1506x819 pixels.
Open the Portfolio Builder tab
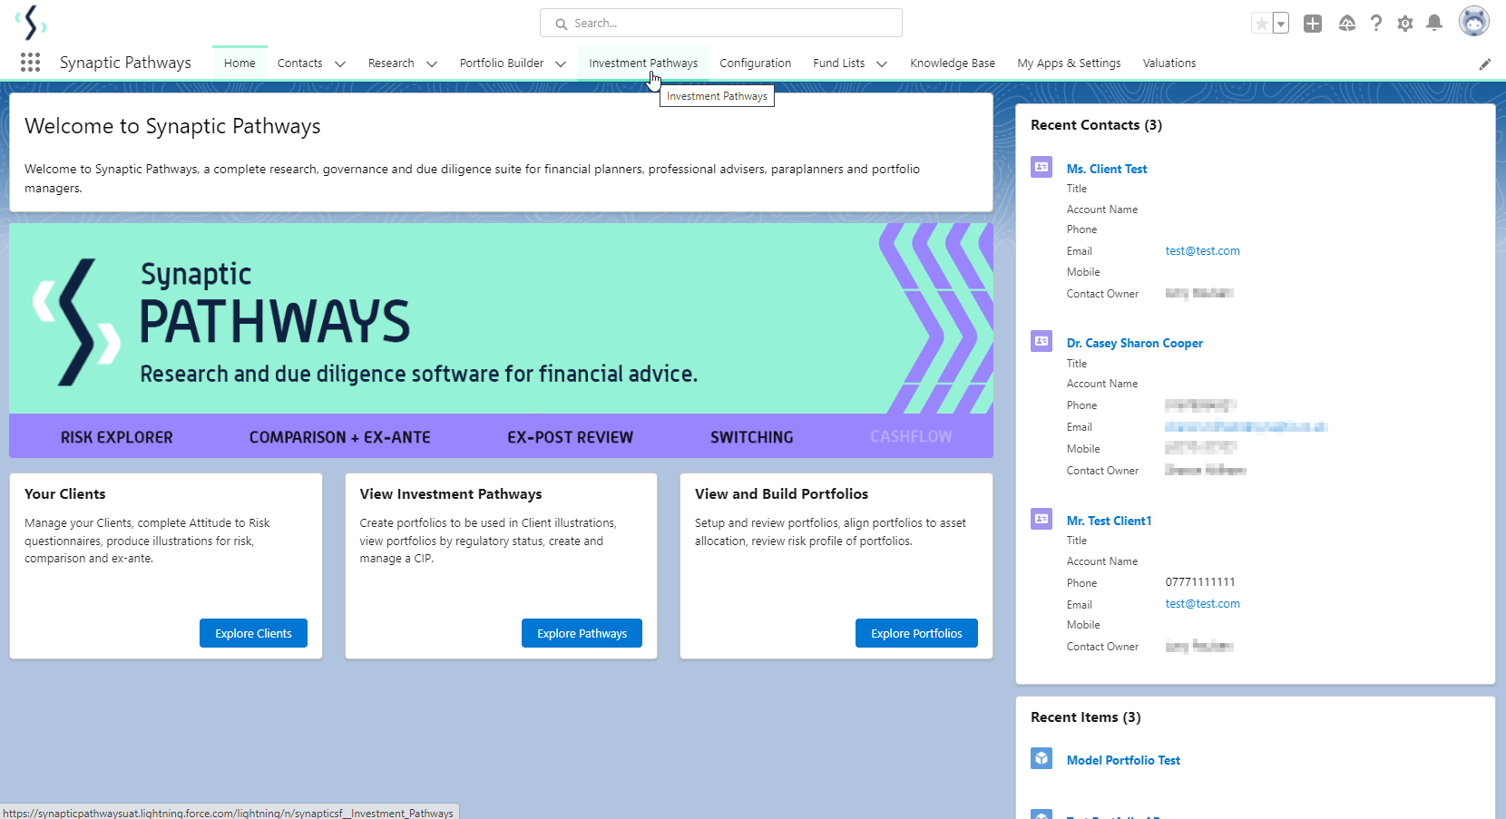[x=502, y=63]
